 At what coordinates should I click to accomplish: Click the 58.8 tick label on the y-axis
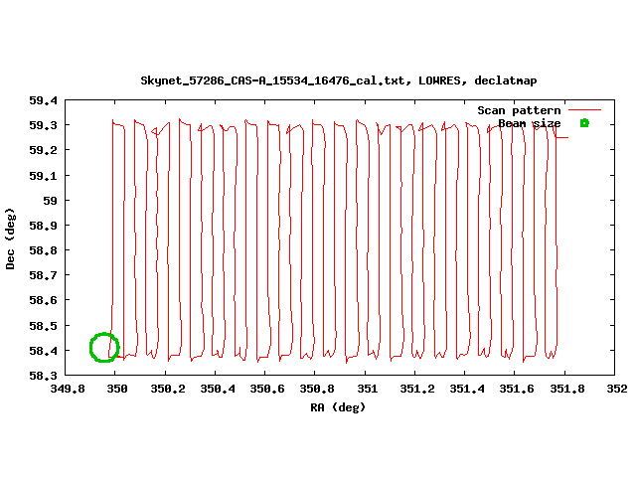click(x=41, y=250)
